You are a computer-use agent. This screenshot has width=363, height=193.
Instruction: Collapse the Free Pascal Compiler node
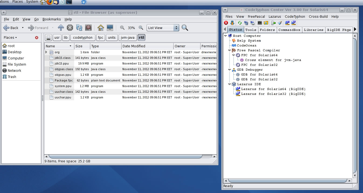click(229, 50)
